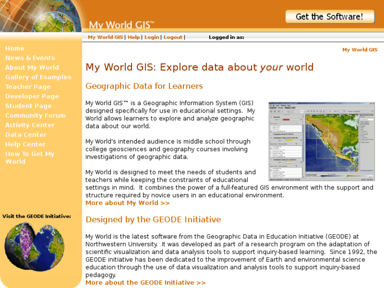
Task: Open the Home sidebar link
Action: pos(15,48)
